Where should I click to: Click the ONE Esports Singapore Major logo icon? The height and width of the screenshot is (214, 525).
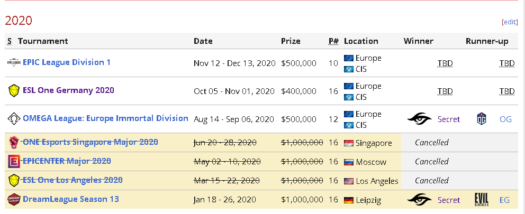coord(13,142)
